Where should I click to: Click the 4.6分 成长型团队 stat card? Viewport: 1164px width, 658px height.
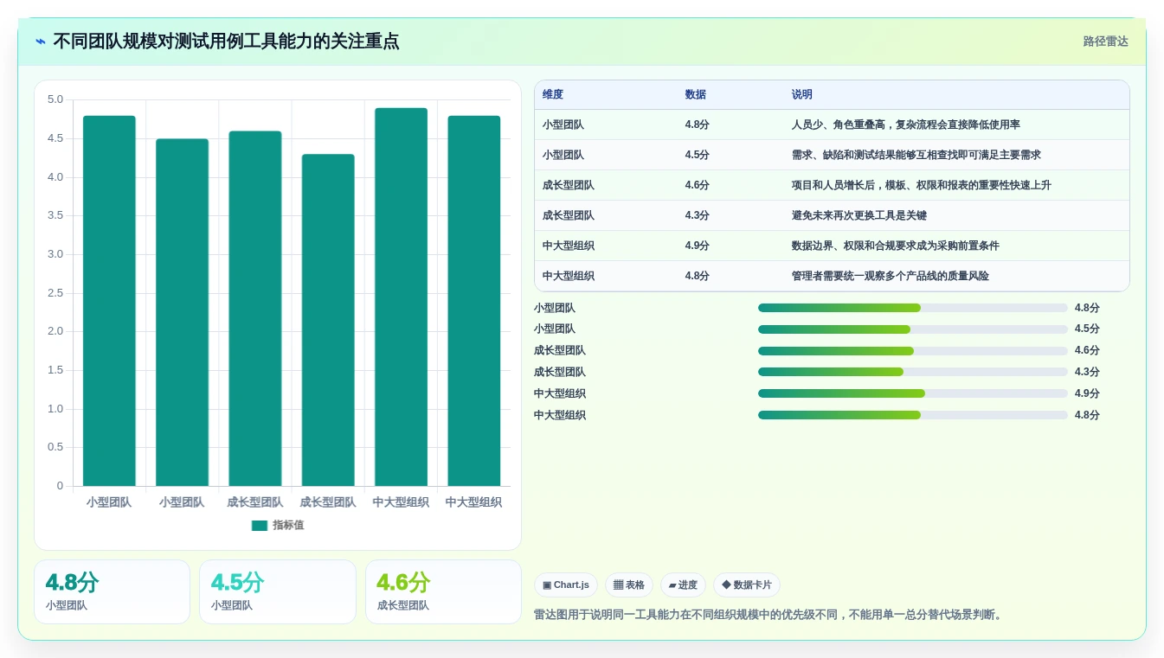pos(443,592)
